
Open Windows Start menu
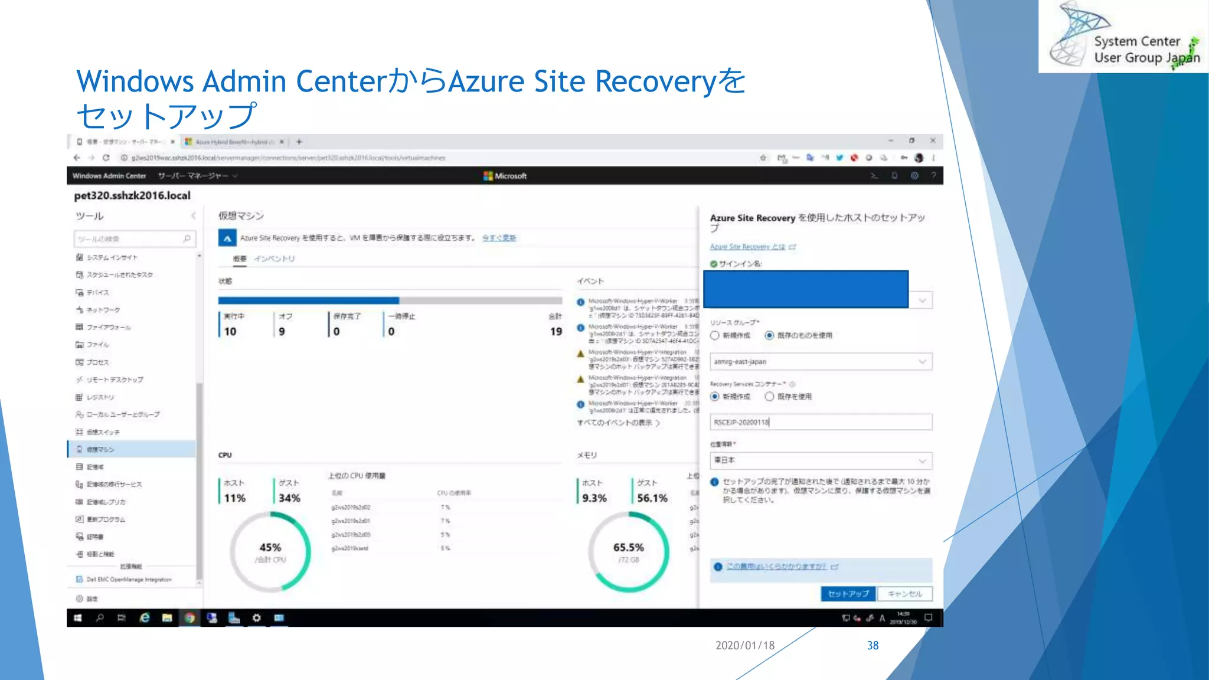click(77, 618)
